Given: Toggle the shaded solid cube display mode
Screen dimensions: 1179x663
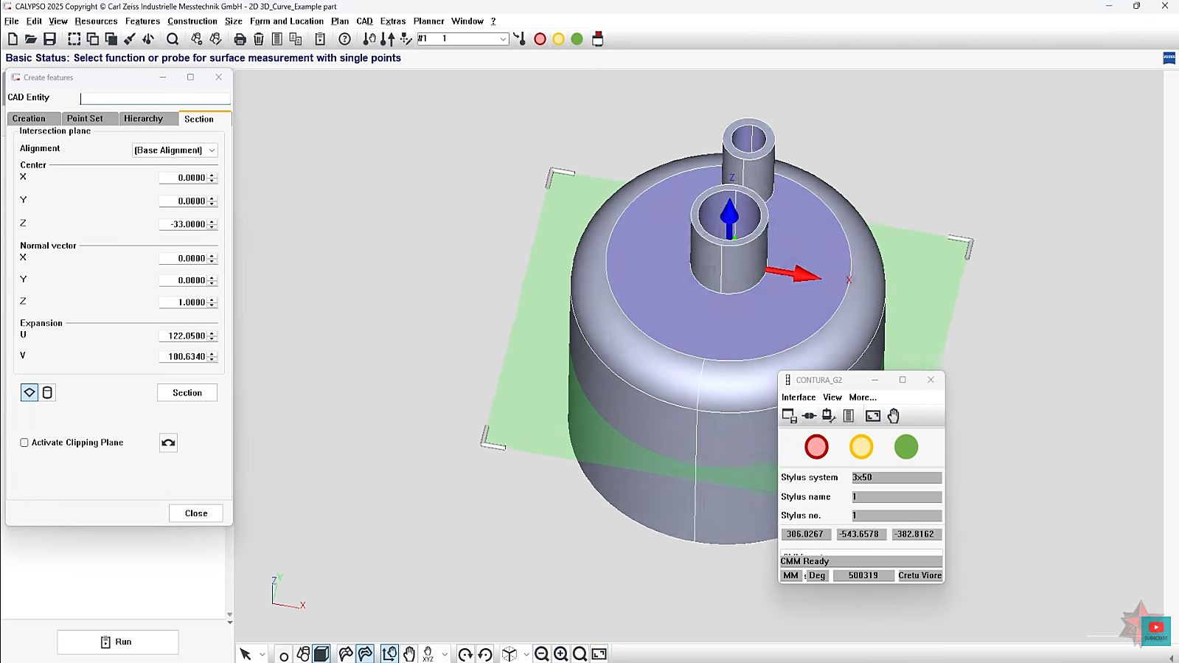Looking at the screenshot, I should [x=321, y=654].
